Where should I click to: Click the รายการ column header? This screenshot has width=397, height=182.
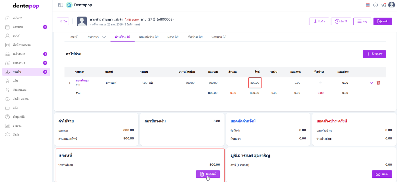pyautogui.click(x=80, y=72)
